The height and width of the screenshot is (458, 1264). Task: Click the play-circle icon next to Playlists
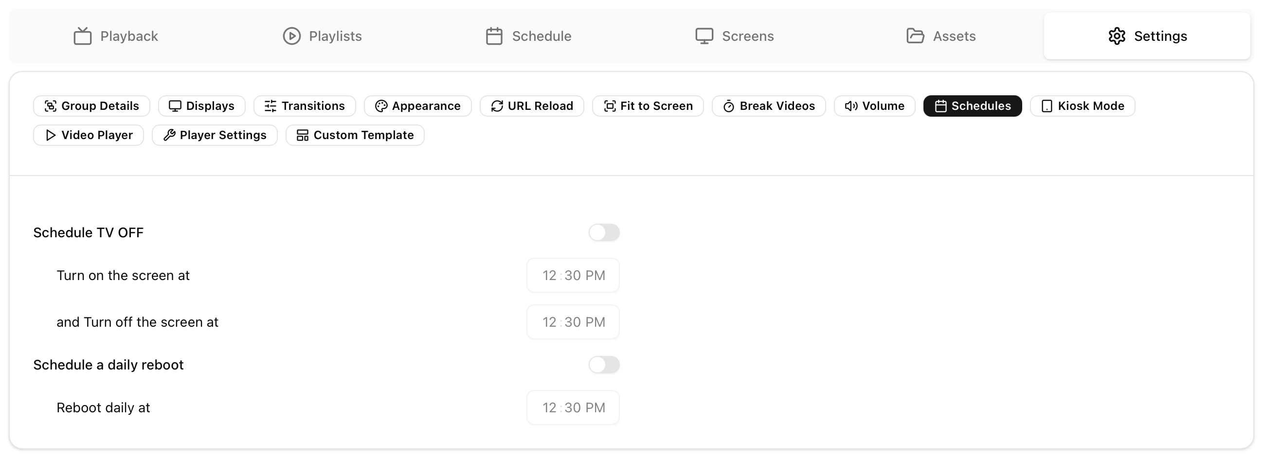tap(291, 36)
